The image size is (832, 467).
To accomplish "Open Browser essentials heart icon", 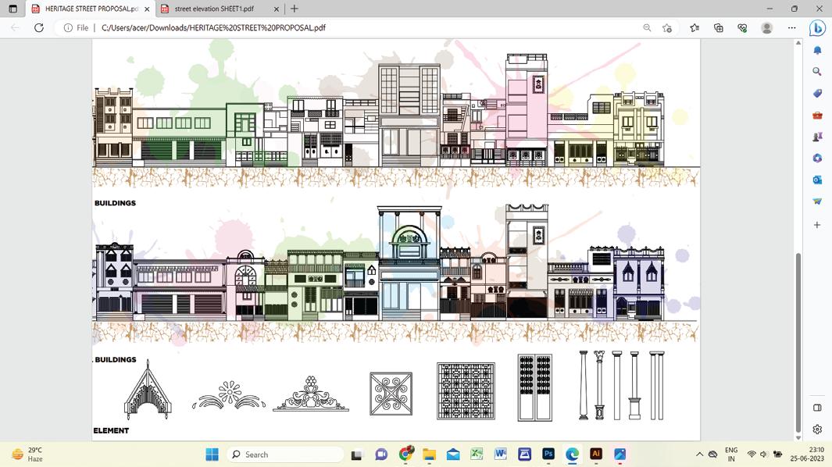I will point(742,27).
